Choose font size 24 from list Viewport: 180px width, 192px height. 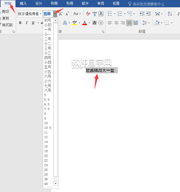(x=46, y=165)
